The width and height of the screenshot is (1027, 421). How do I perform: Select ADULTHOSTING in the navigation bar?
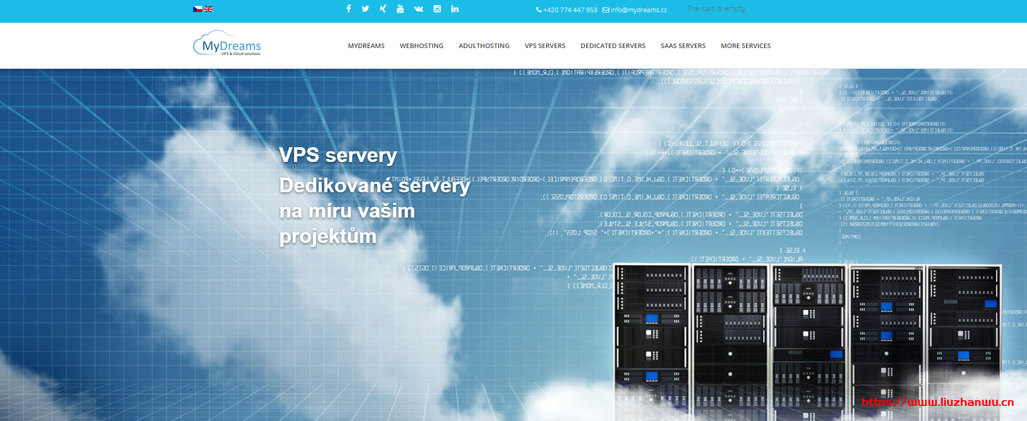tap(484, 46)
